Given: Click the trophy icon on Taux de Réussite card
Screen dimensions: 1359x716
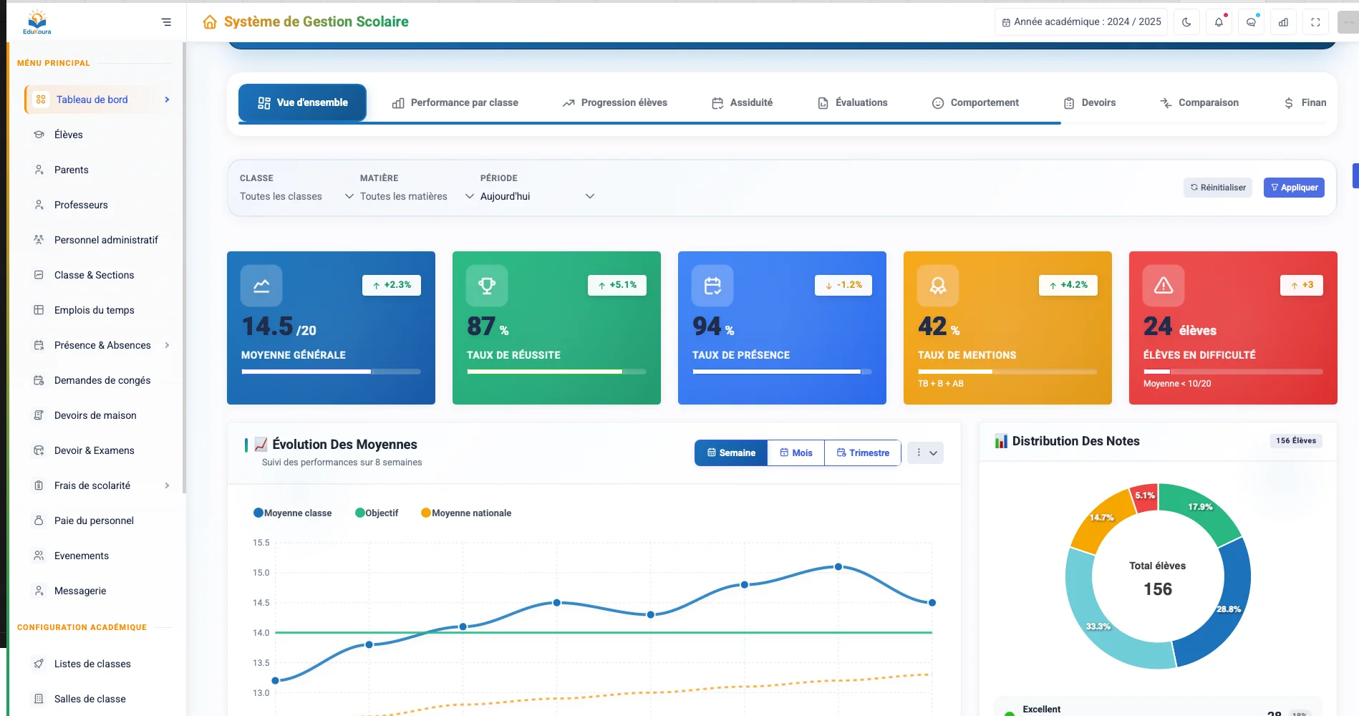Looking at the screenshot, I should pos(487,286).
